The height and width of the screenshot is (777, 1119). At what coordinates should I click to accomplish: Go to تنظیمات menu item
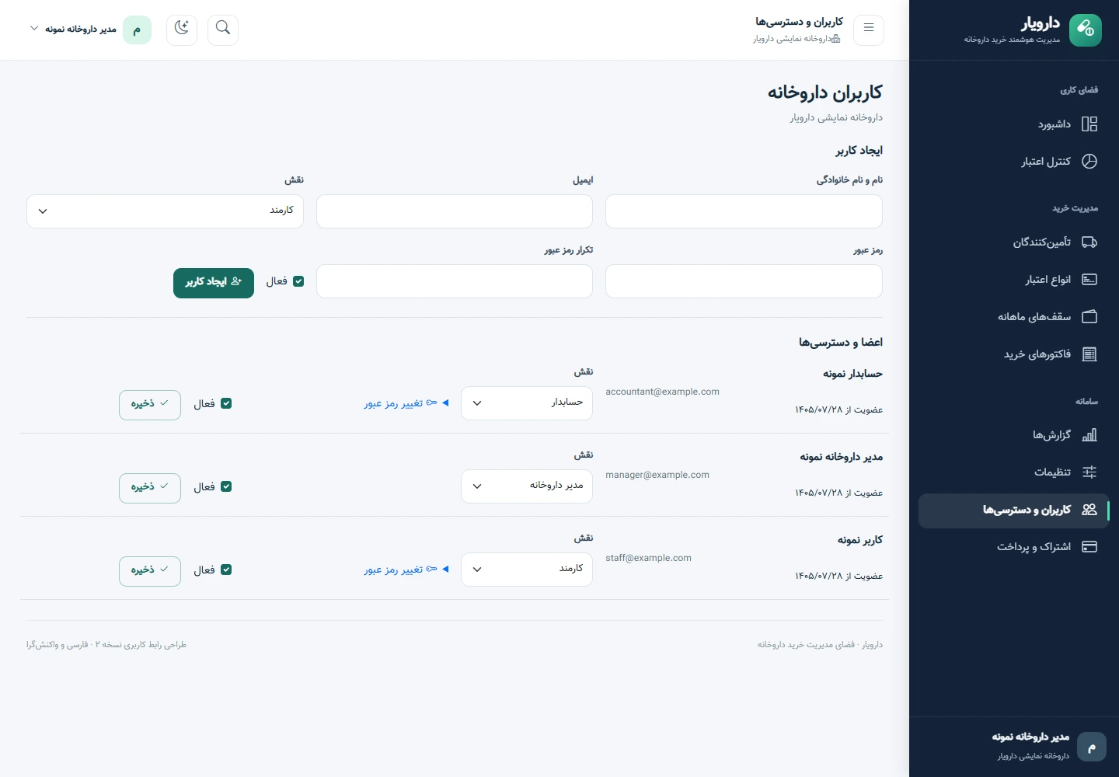pyautogui.click(x=1014, y=472)
